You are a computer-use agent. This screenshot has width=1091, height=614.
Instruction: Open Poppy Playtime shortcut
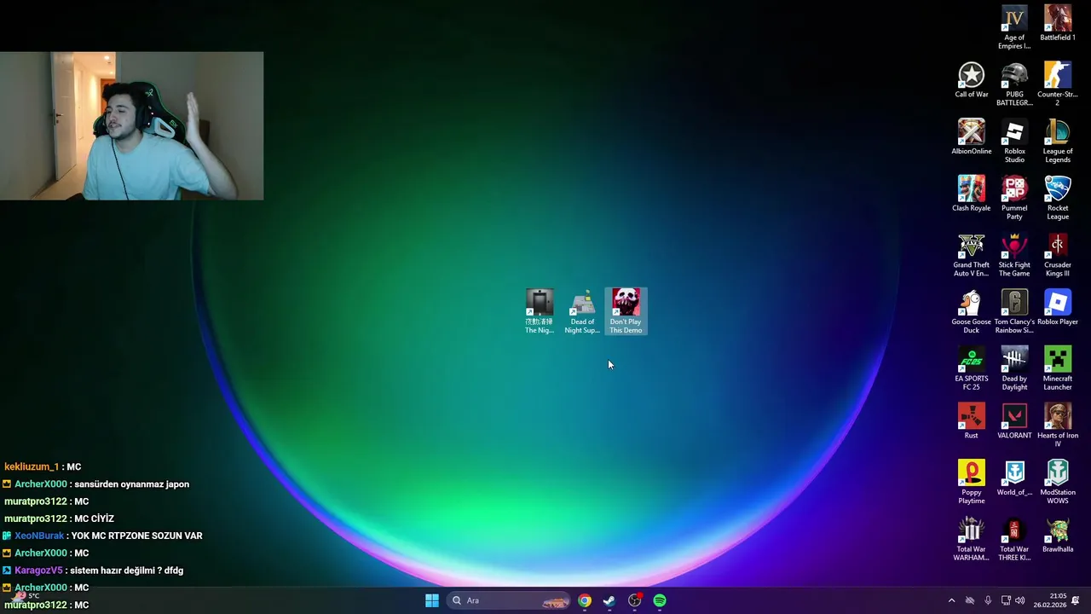point(971,483)
